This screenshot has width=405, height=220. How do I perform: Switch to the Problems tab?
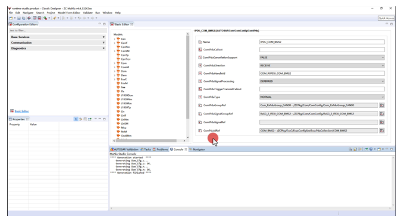point(161,149)
